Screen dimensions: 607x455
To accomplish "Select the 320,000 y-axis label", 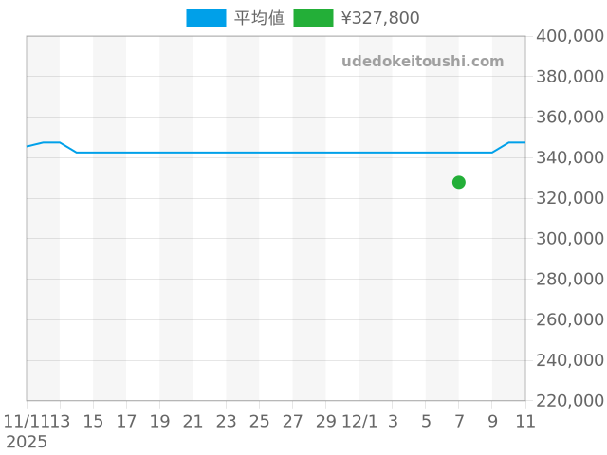I will pyautogui.click(x=570, y=198).
